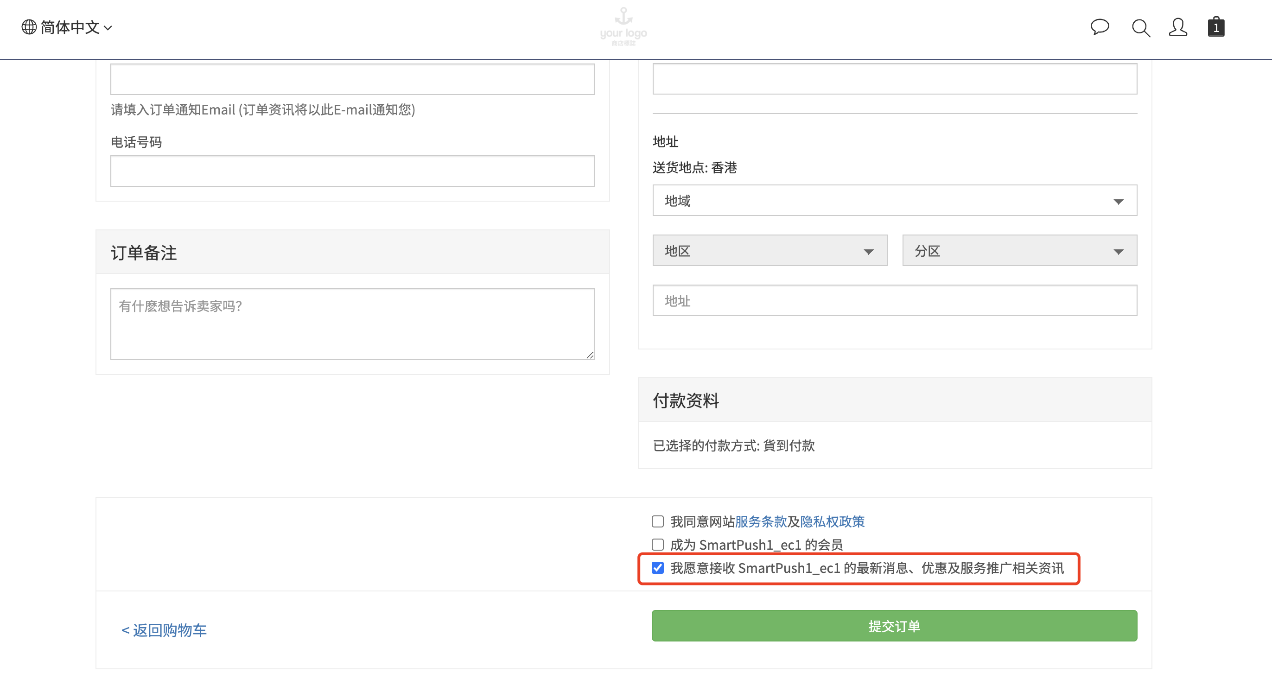Open the 隐私权政策 privacy policy link

pyautogui.click(x=832, y=521)
